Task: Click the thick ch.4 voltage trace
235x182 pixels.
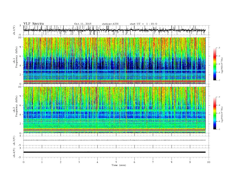Action: tap(115, 152)
